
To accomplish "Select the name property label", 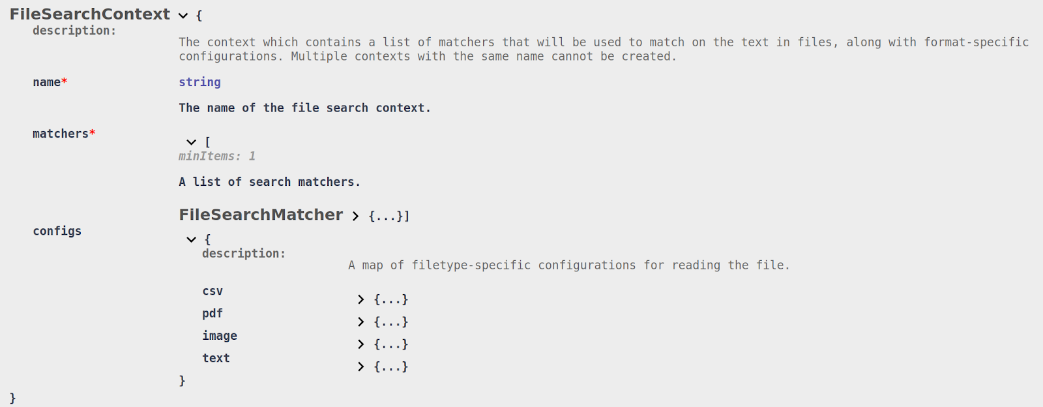I will [x=47, y=82].
